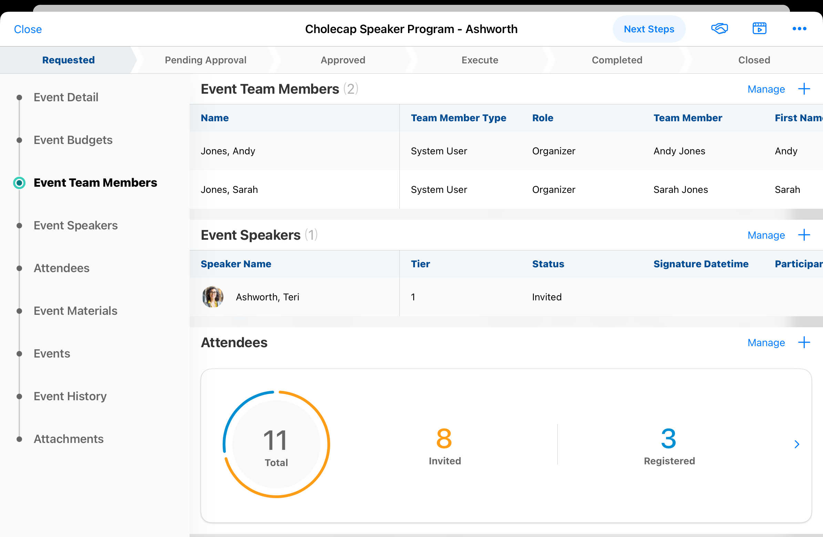Close the speaker program window
The width and height of the screenshot is (823, 537).
point(28,29)
